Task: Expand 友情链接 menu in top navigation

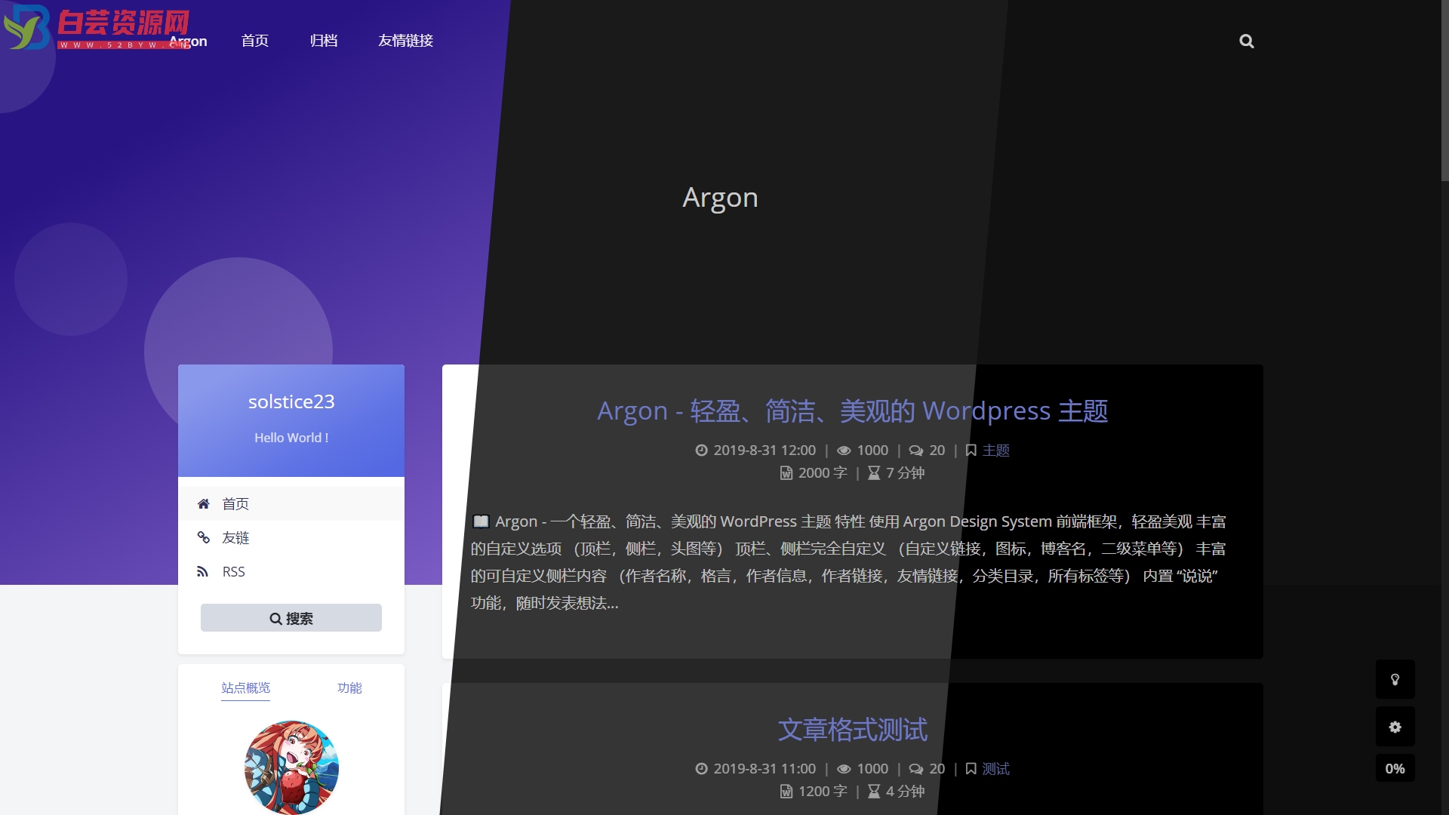Action: 405,40
